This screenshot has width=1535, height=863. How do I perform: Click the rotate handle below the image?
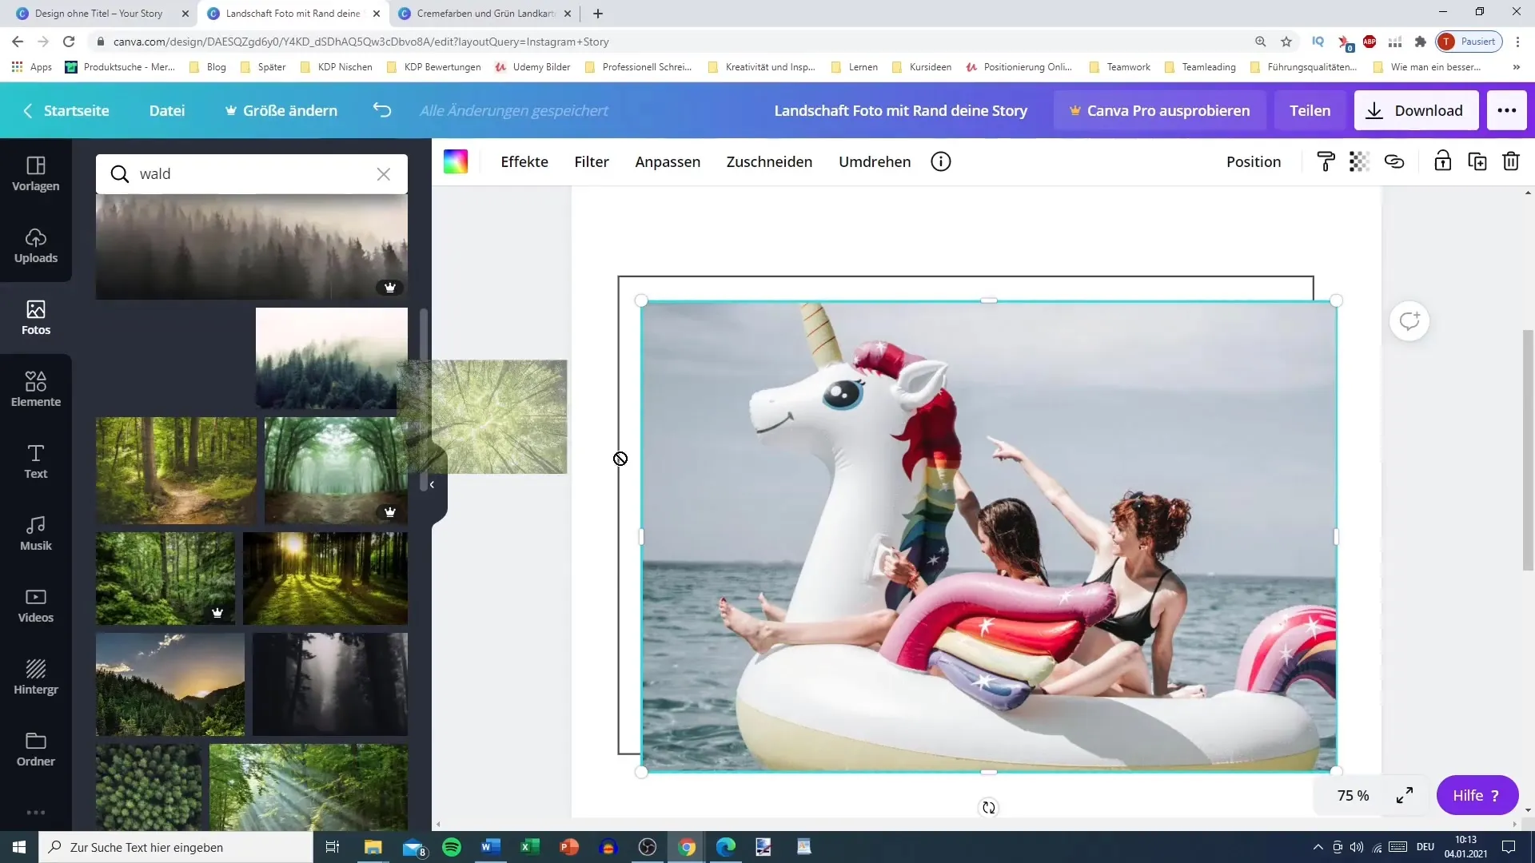click(989, 808)
